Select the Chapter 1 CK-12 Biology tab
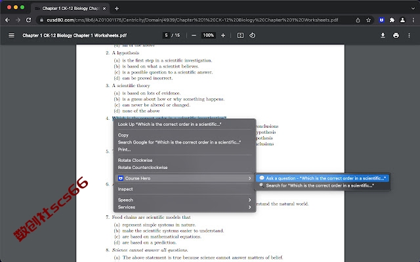 click(71, 9)
